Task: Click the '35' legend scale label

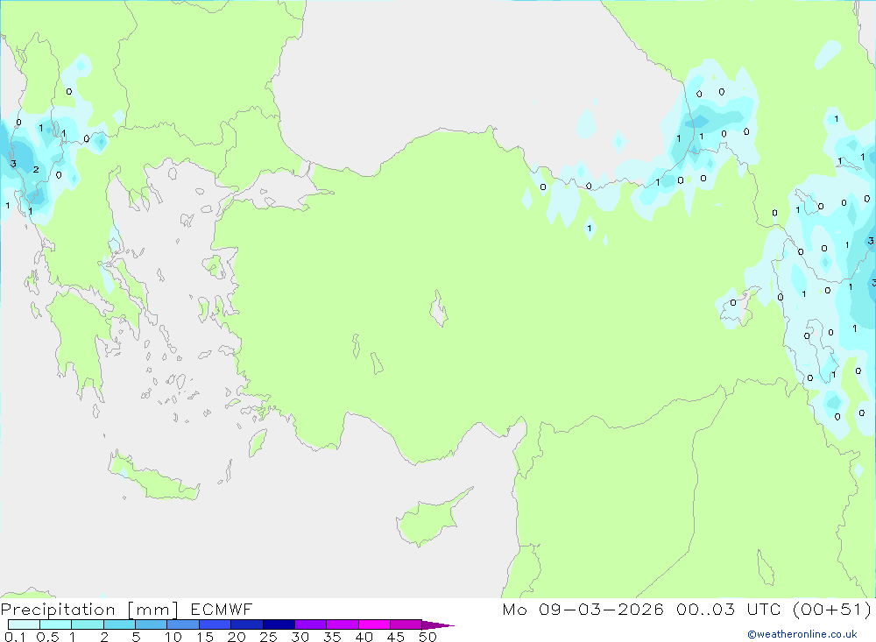Action: pyautogui.click(x=332, y=637)
